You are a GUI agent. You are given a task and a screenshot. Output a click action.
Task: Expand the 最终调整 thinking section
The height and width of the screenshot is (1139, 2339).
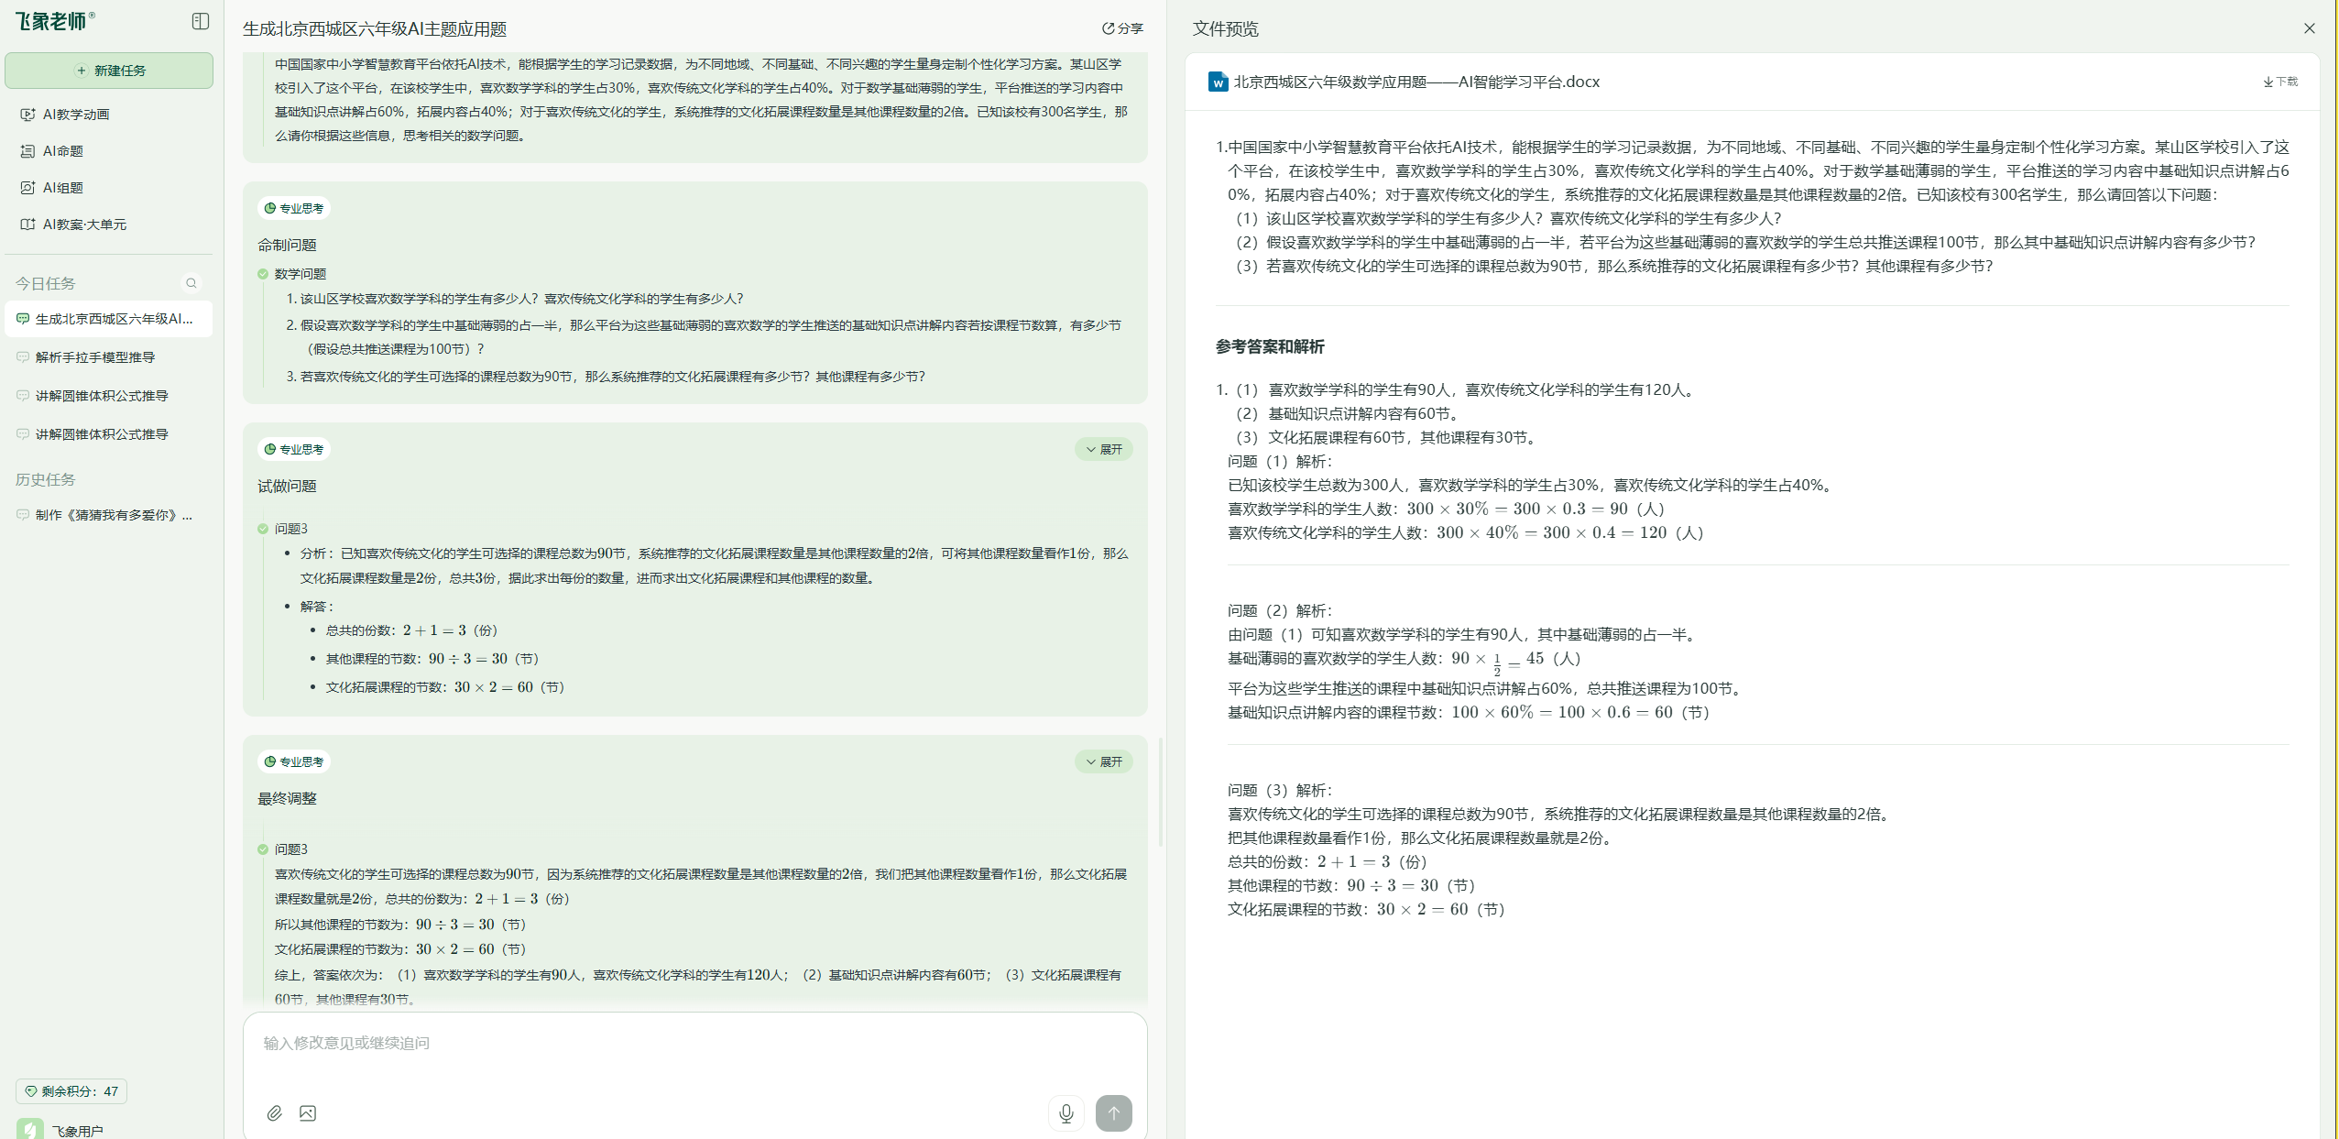pyautogui.click(x=1103, y=761)
